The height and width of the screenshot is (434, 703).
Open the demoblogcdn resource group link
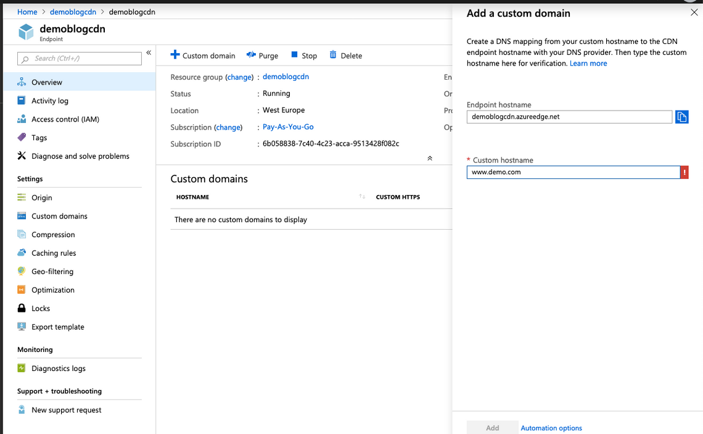(x=286, y=77)
